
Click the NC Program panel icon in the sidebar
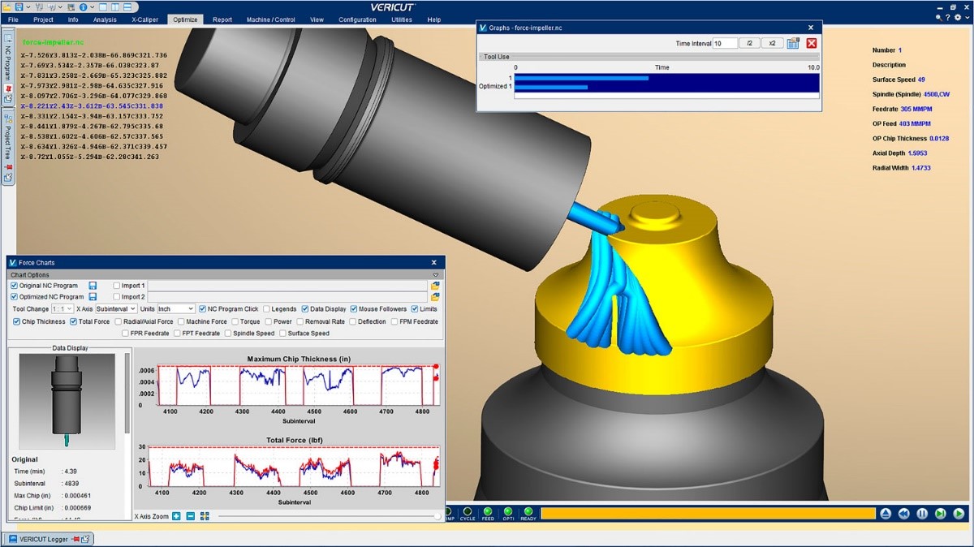pyautogui.click(x=8, y=37)
